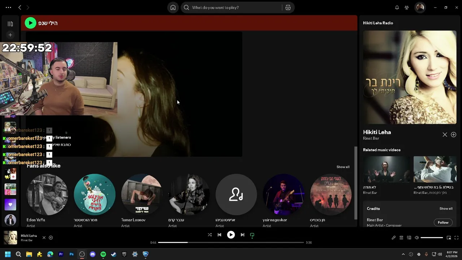462x260 pixels.
Task: Click the Hikiti Leha title in the Now Playing panel
Action: click(x=377, y=132)
